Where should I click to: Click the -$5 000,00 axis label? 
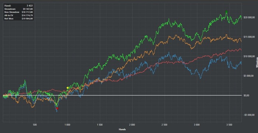(249, 115)
